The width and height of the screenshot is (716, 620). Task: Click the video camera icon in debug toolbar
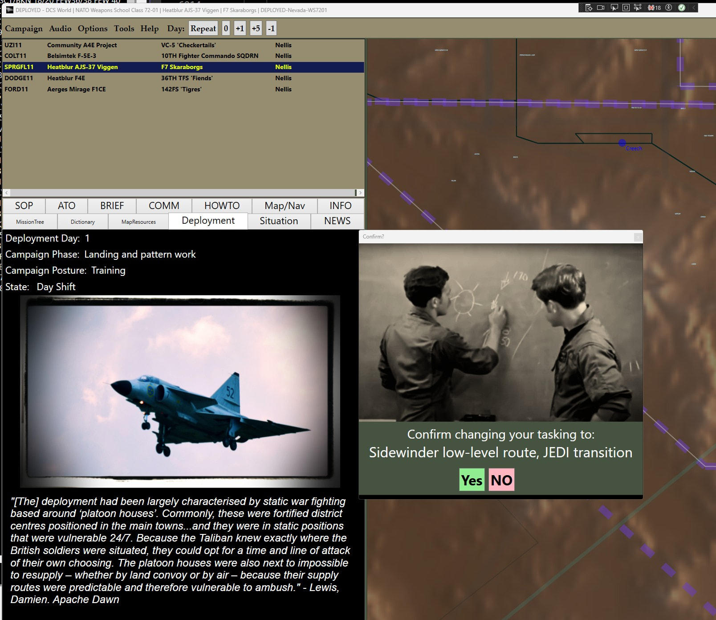click(601, 8)
